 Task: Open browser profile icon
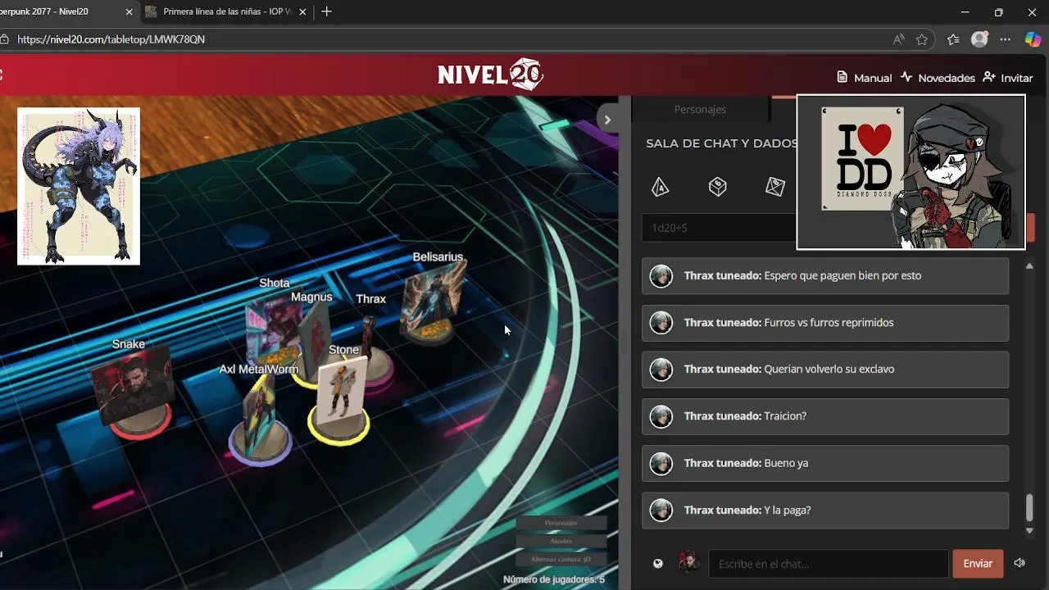pyautogui.click(x=979, y=39)
